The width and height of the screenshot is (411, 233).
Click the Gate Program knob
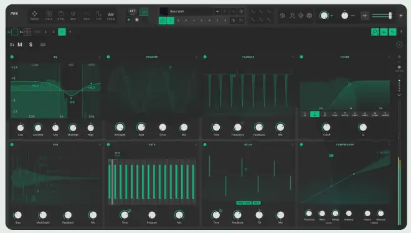click(x=152, y=215)
